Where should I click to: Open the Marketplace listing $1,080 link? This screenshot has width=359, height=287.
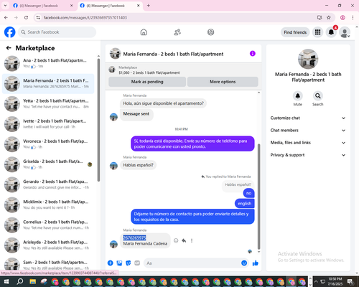click(x=149, y=72)
